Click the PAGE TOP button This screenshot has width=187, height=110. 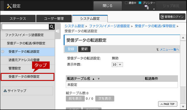click(168, 104)
